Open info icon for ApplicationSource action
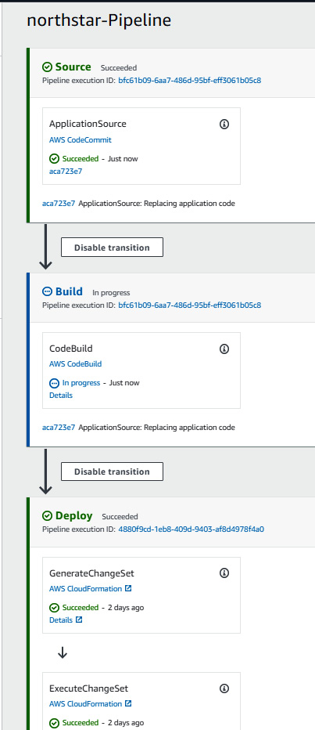The image size is (315, 730). 224,124
